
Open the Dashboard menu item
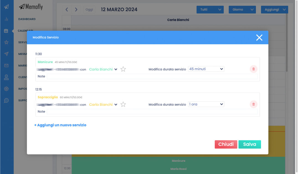point(27,19)
